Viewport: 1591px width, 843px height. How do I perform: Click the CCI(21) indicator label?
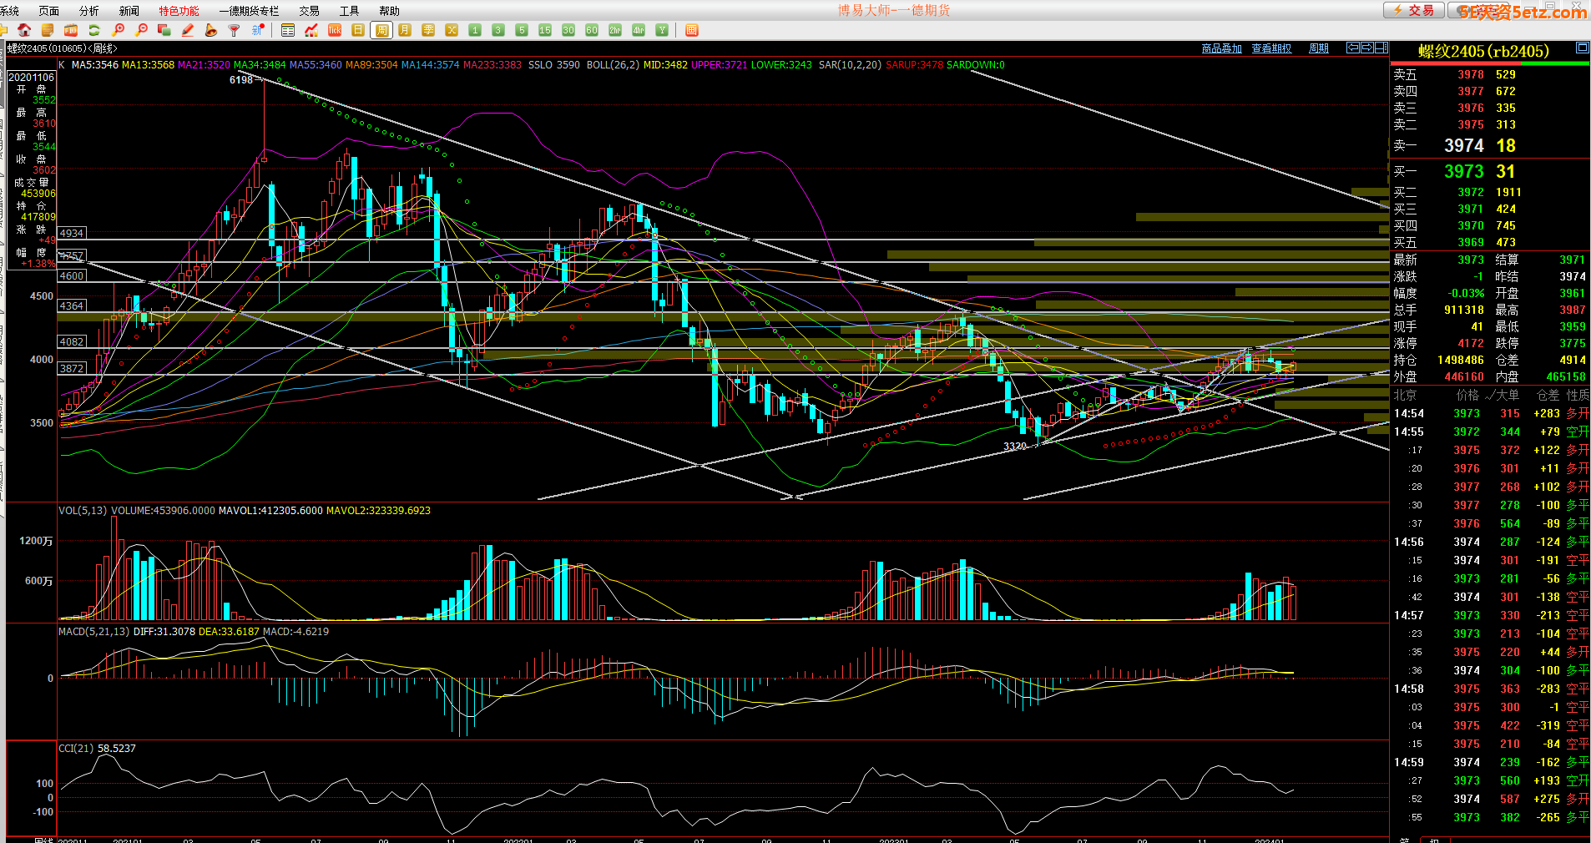coord(76,749)
